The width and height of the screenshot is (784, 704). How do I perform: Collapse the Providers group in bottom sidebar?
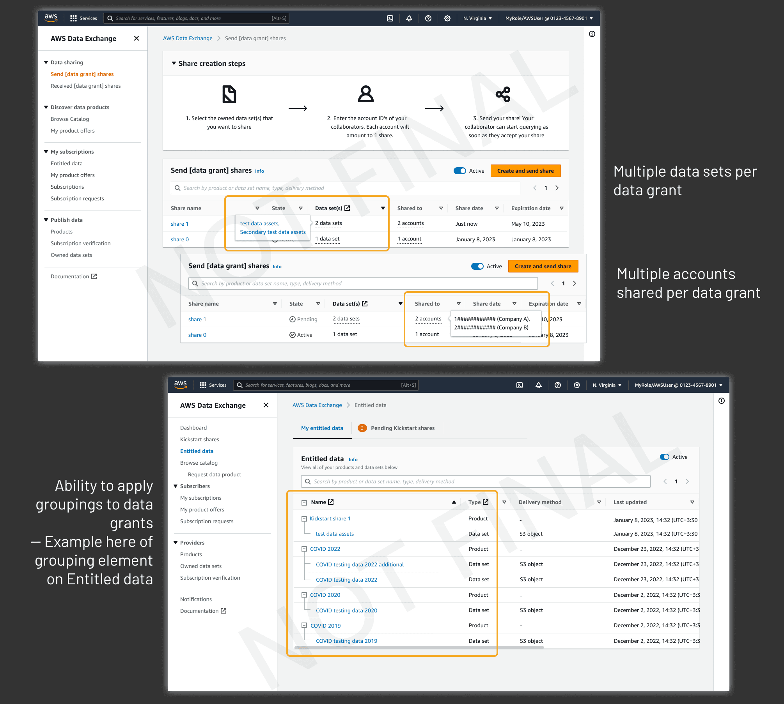tap(176, 543)
